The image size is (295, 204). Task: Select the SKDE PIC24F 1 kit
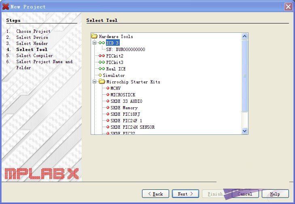(126, 121)
